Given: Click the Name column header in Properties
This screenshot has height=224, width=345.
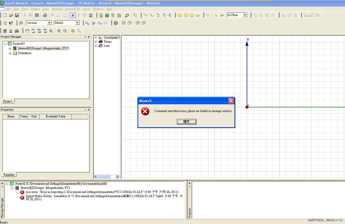Looking at the screenshot, I should pos(11,116).
